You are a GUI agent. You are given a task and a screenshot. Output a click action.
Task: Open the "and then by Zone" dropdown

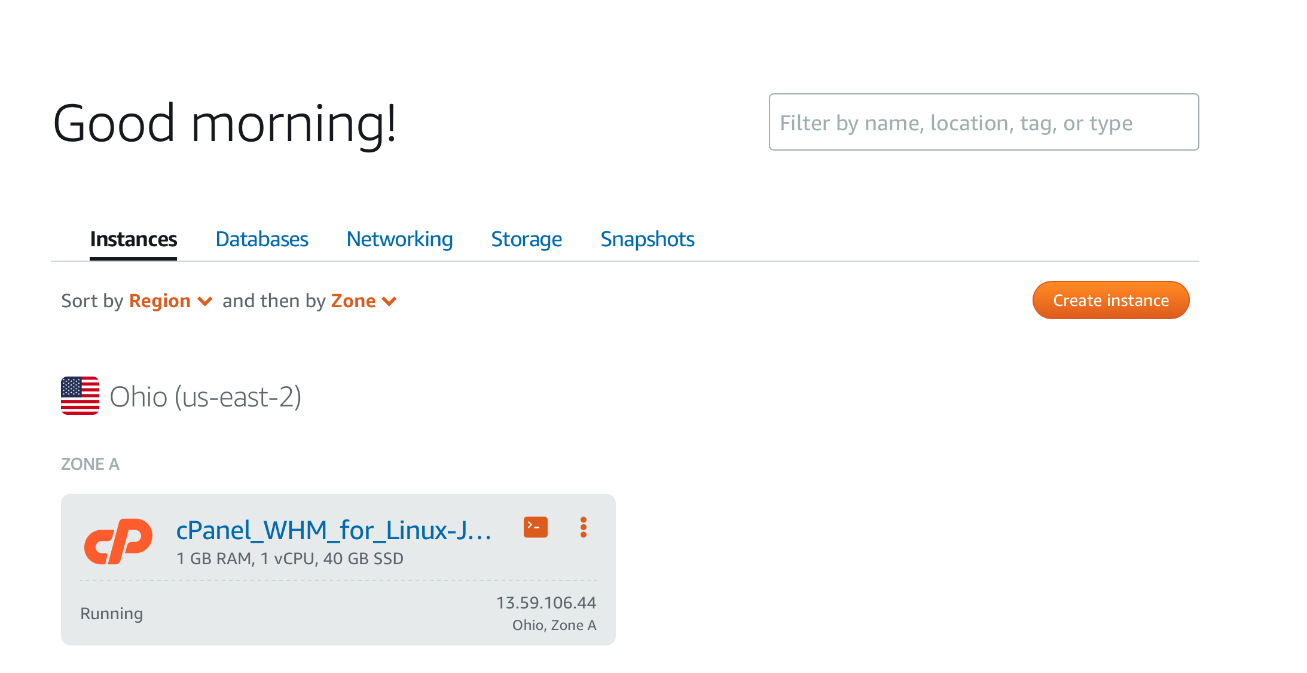tap(364, 301)
